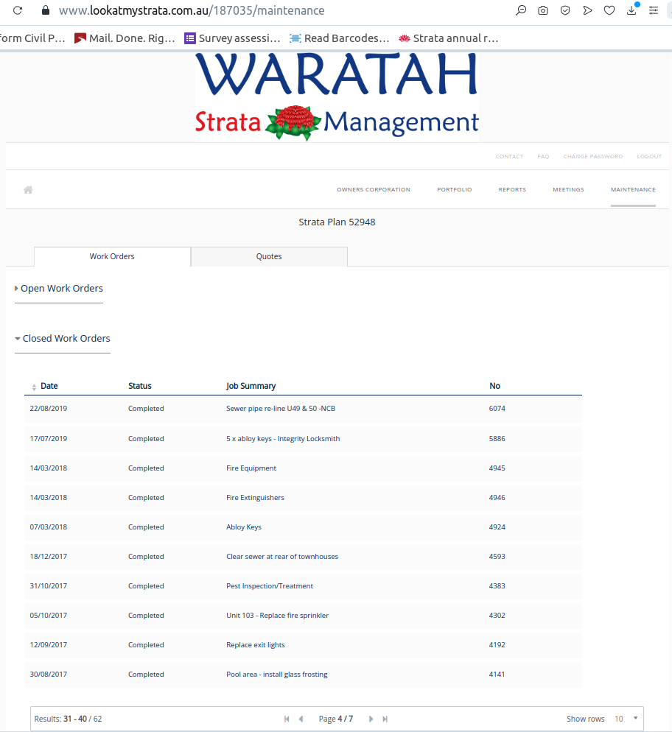
Task: Go to the next results page
Action: (371, 719)
